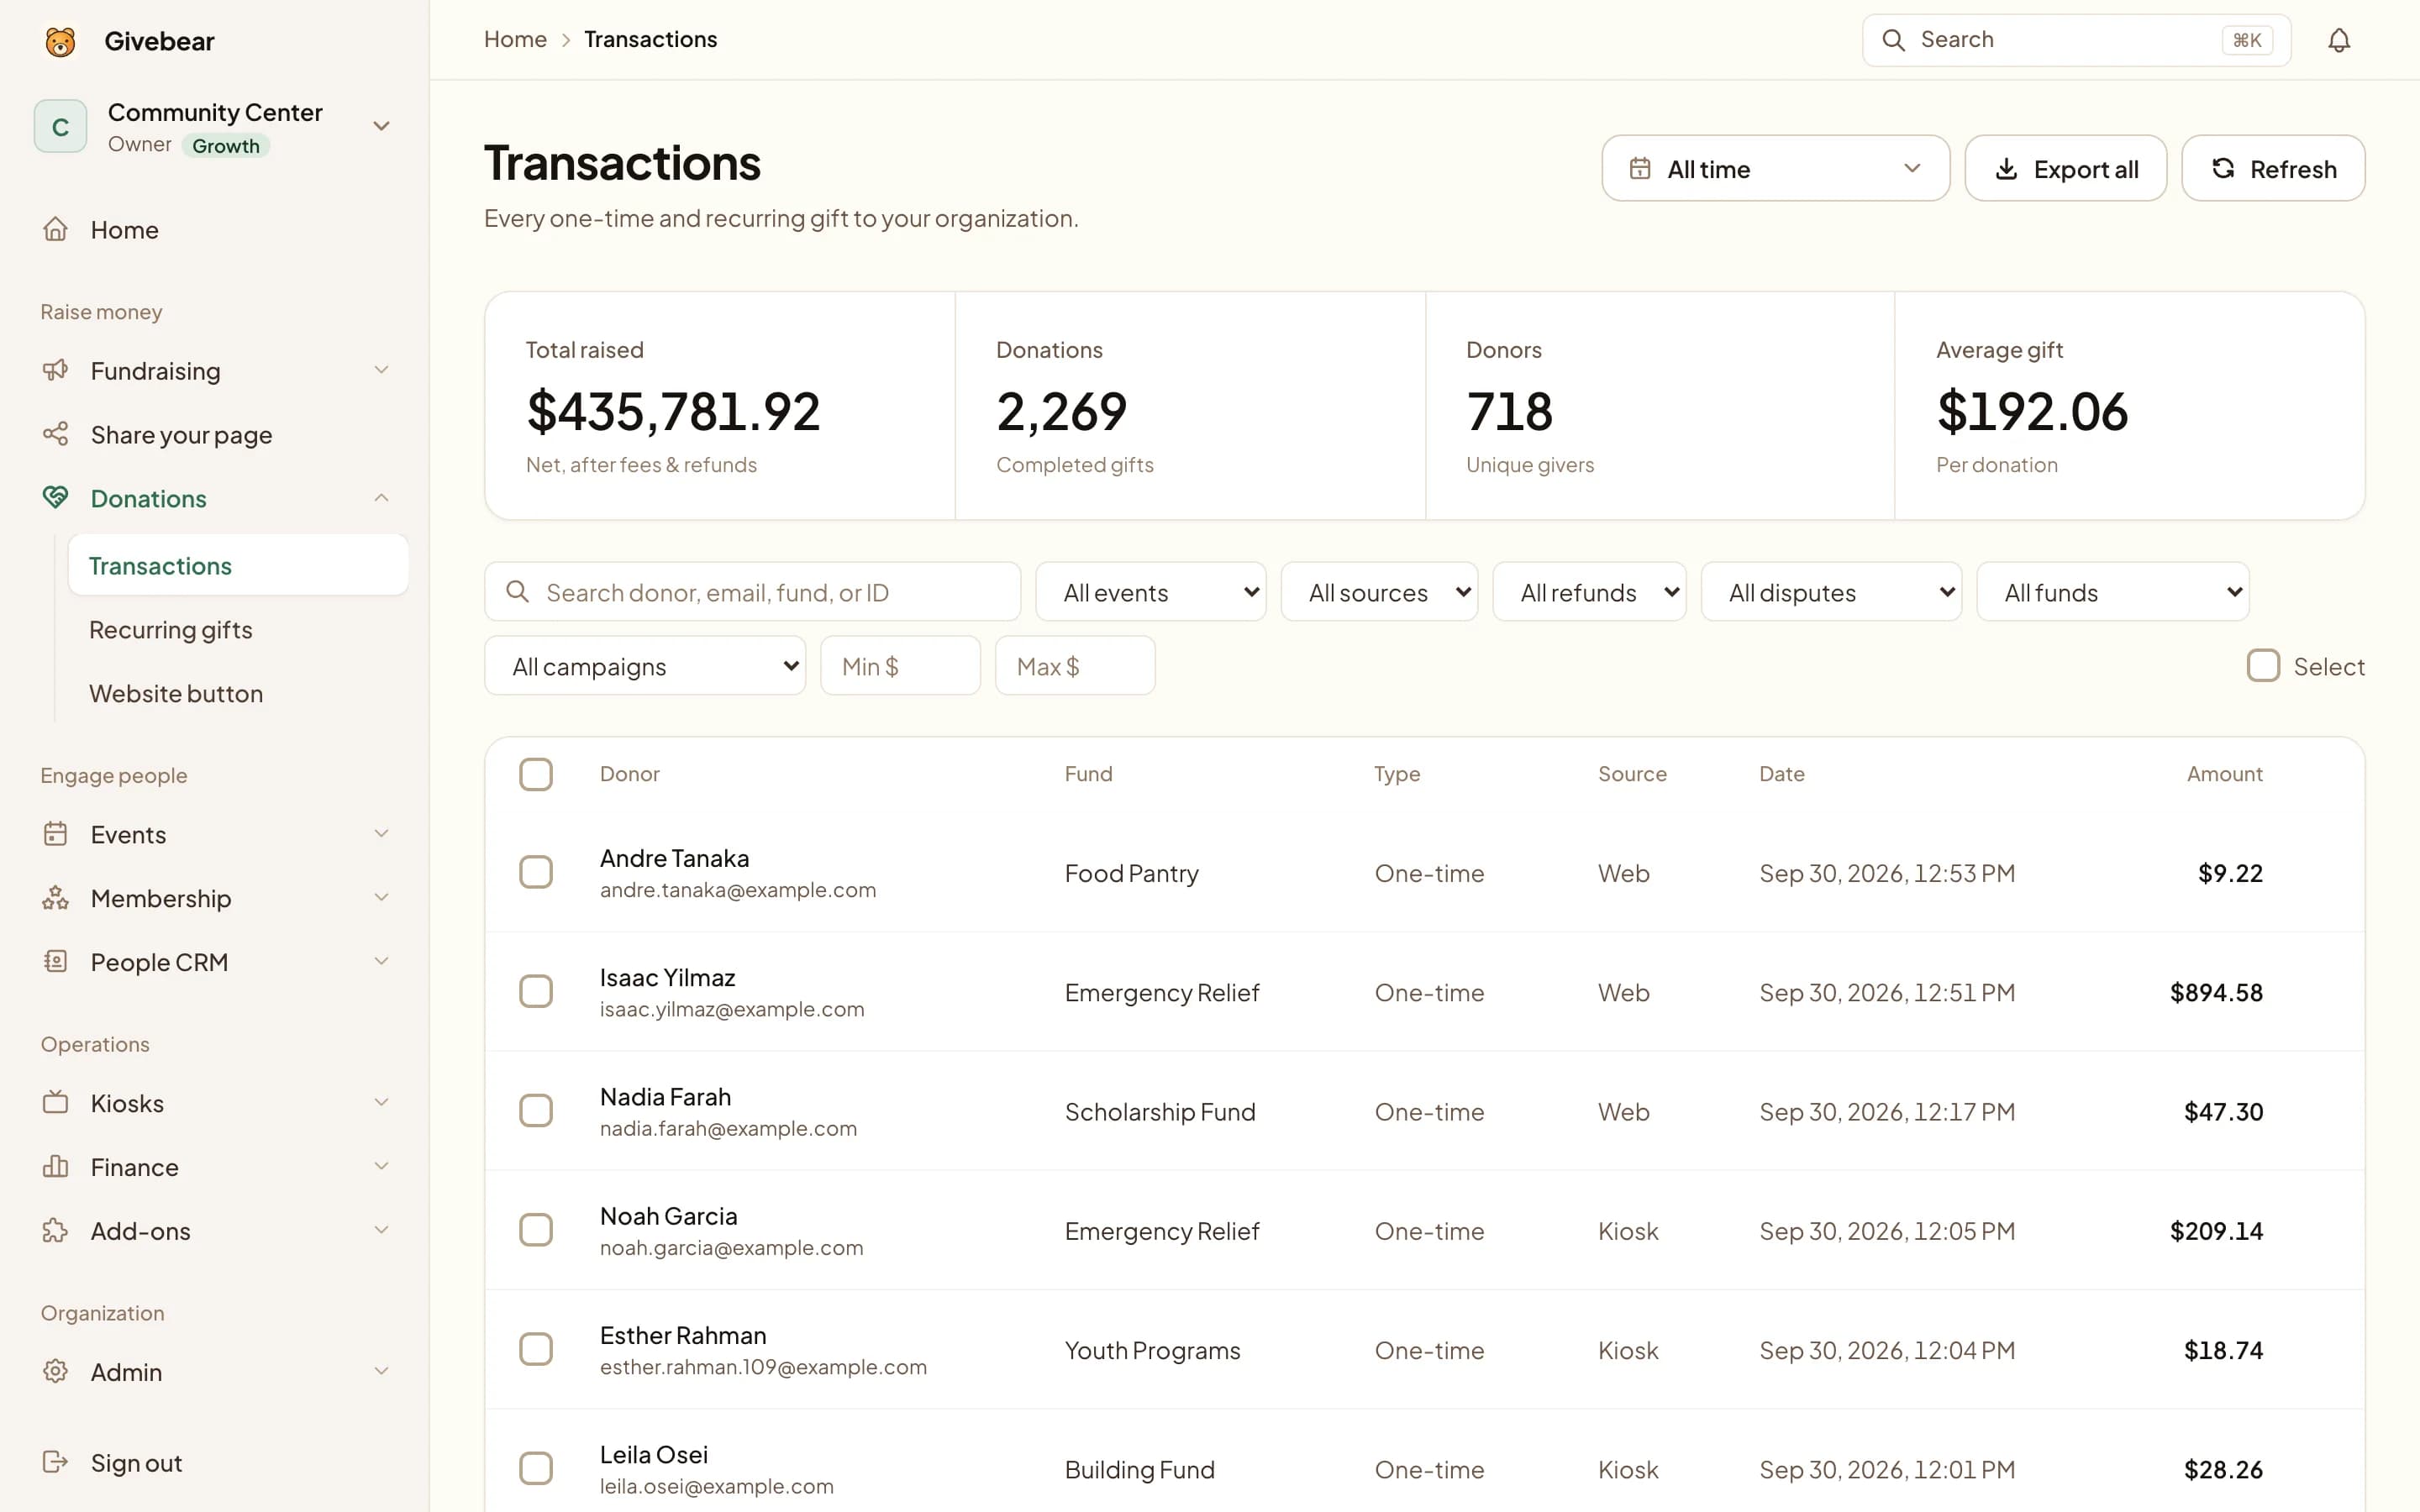Click the Community Center 'C' avatar

pyautogui.click(x=60, y=126)
